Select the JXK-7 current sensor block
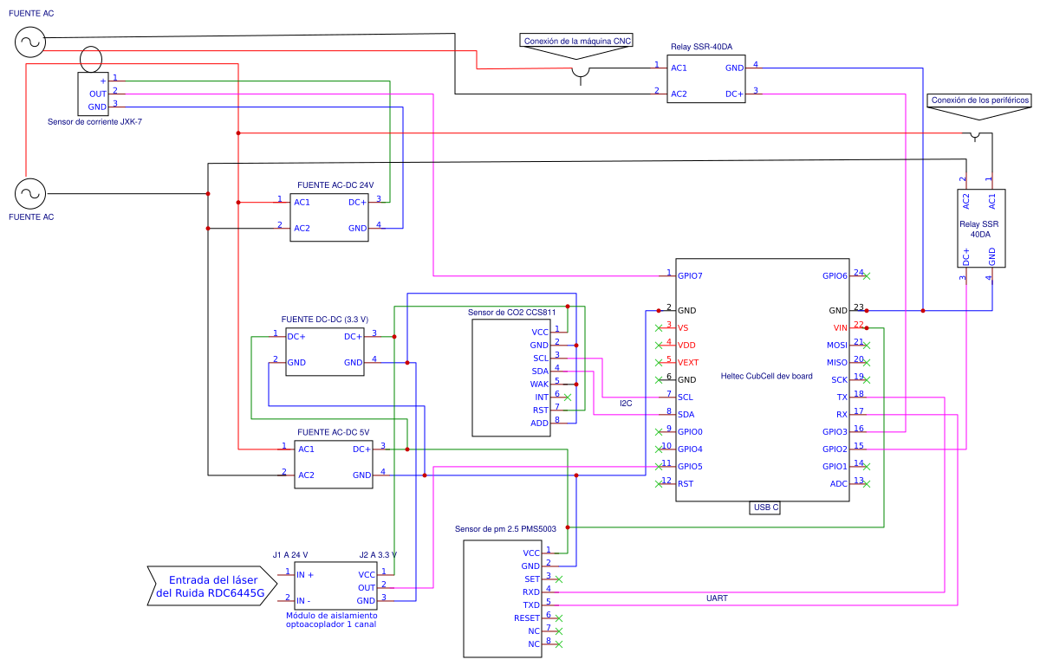Viewport: 1040px width, 666px height. point(92,94)
